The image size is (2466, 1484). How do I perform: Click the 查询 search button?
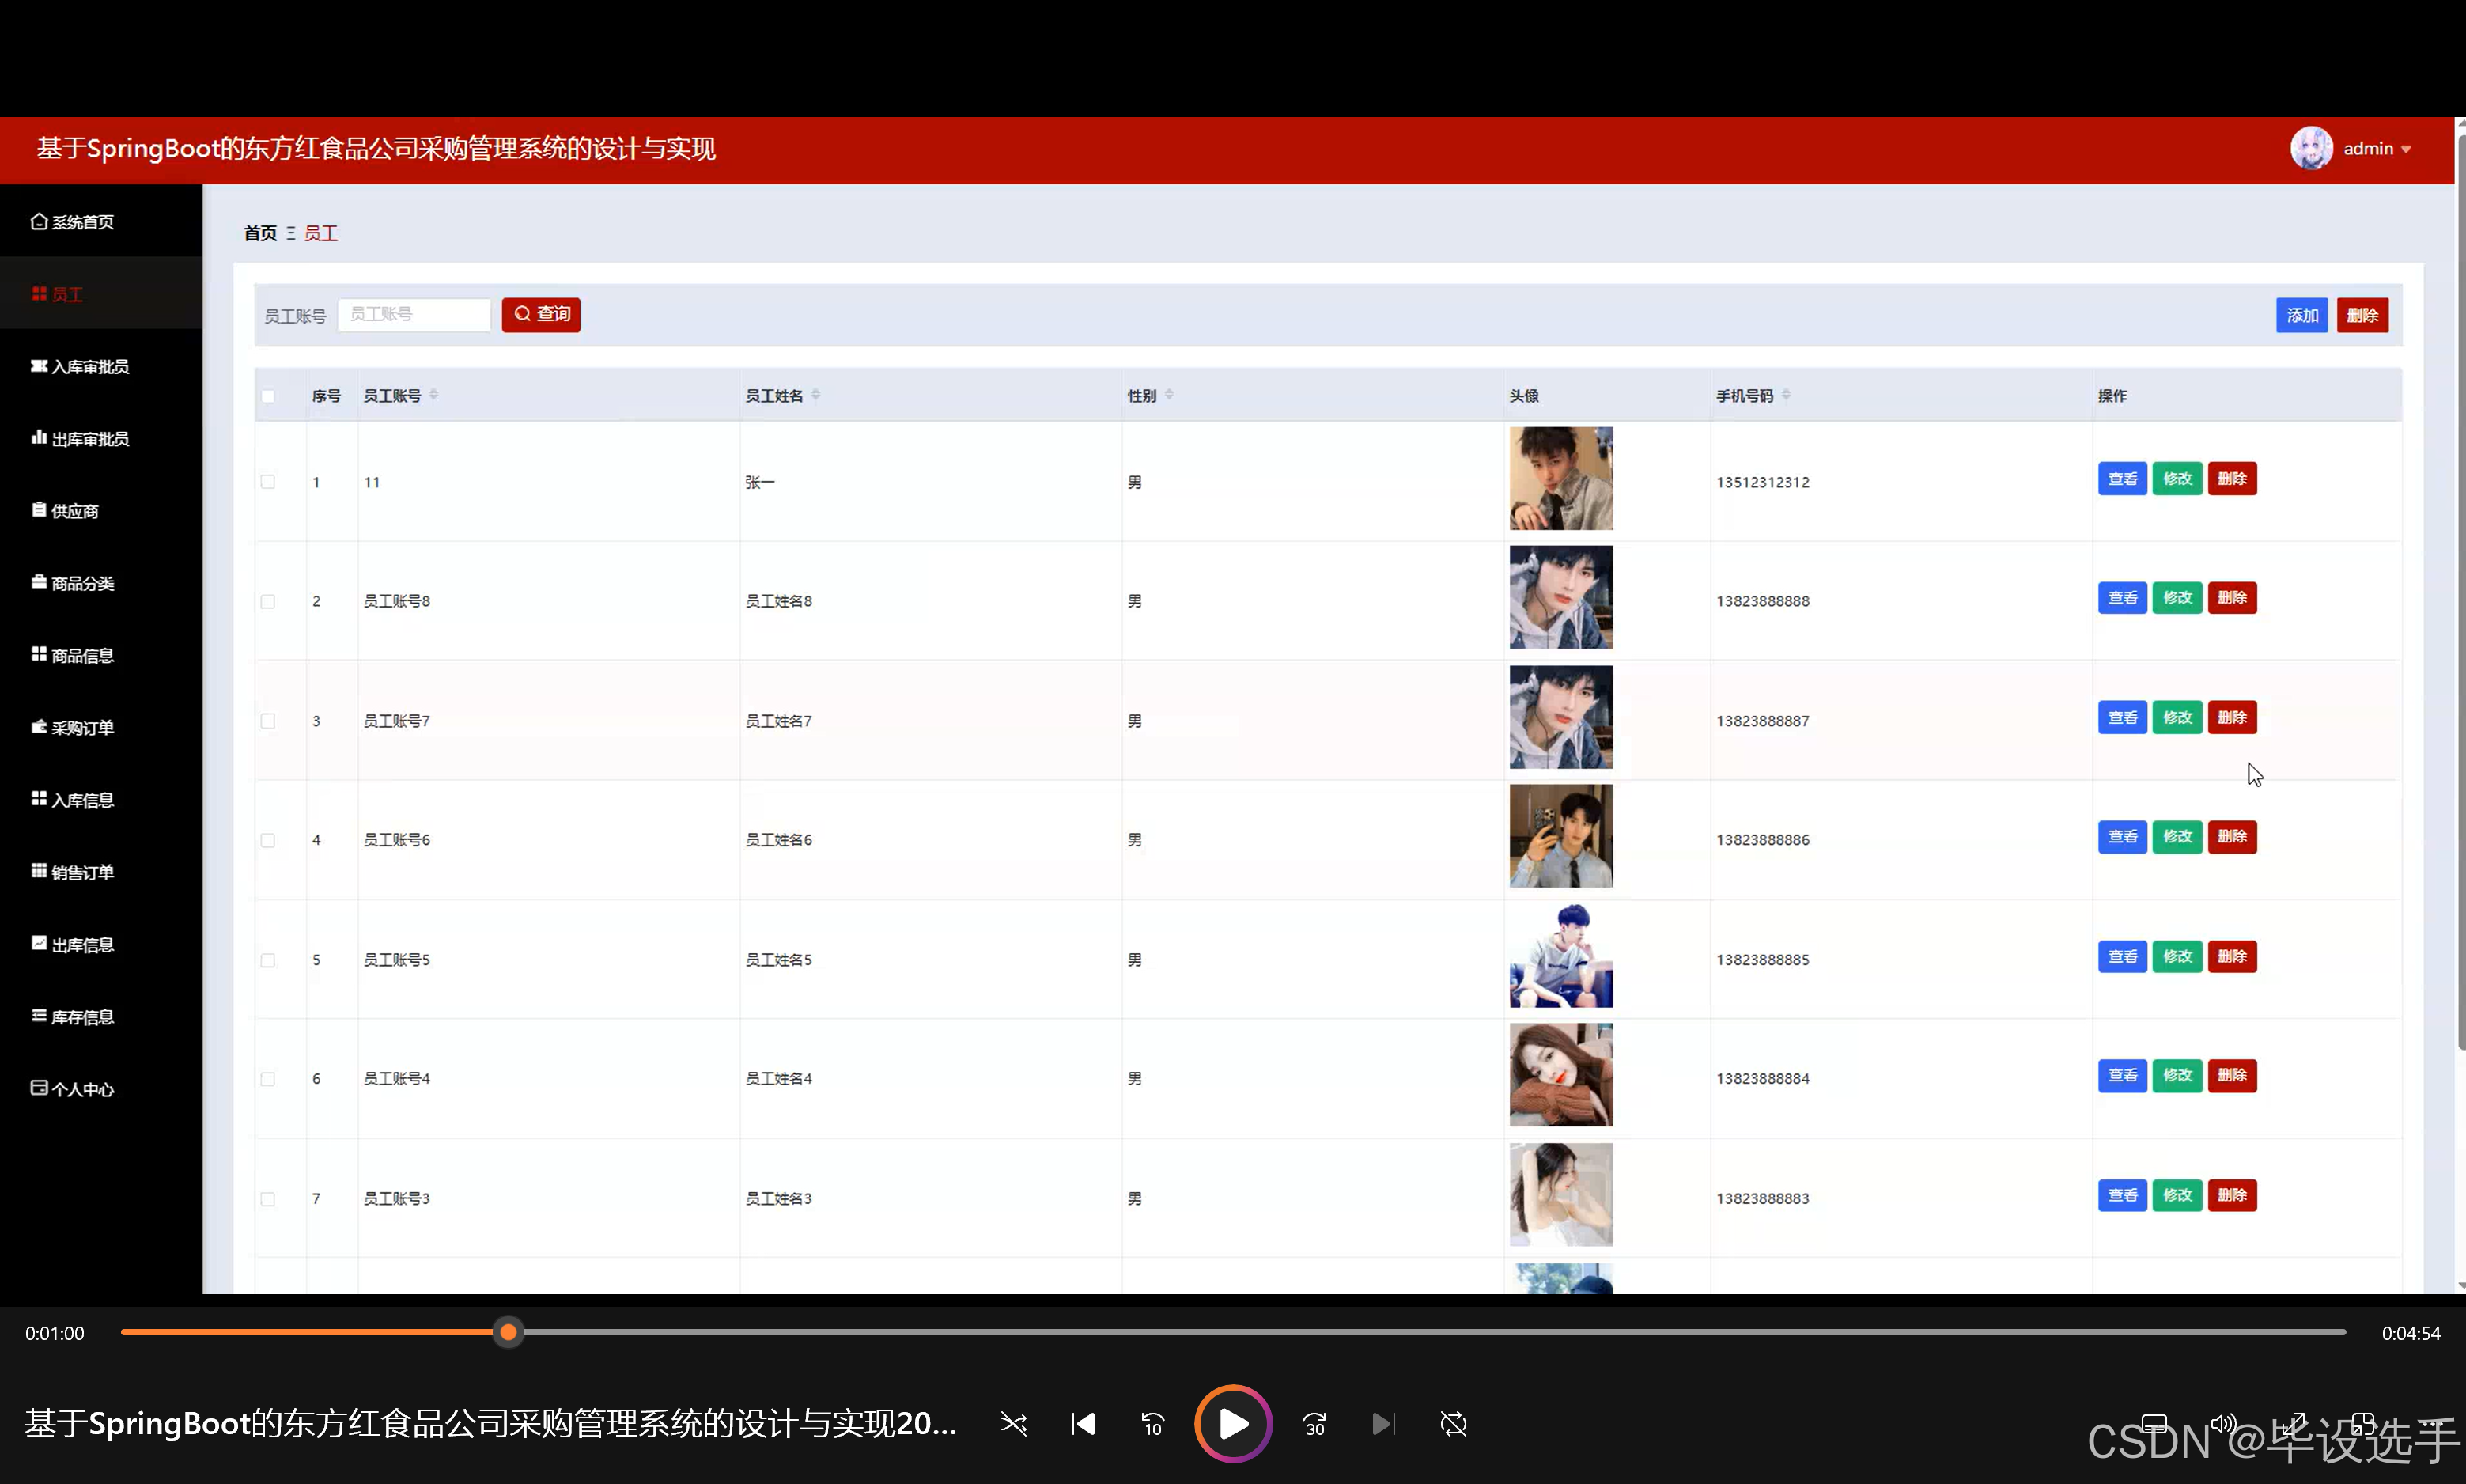[x=541, y=315]
